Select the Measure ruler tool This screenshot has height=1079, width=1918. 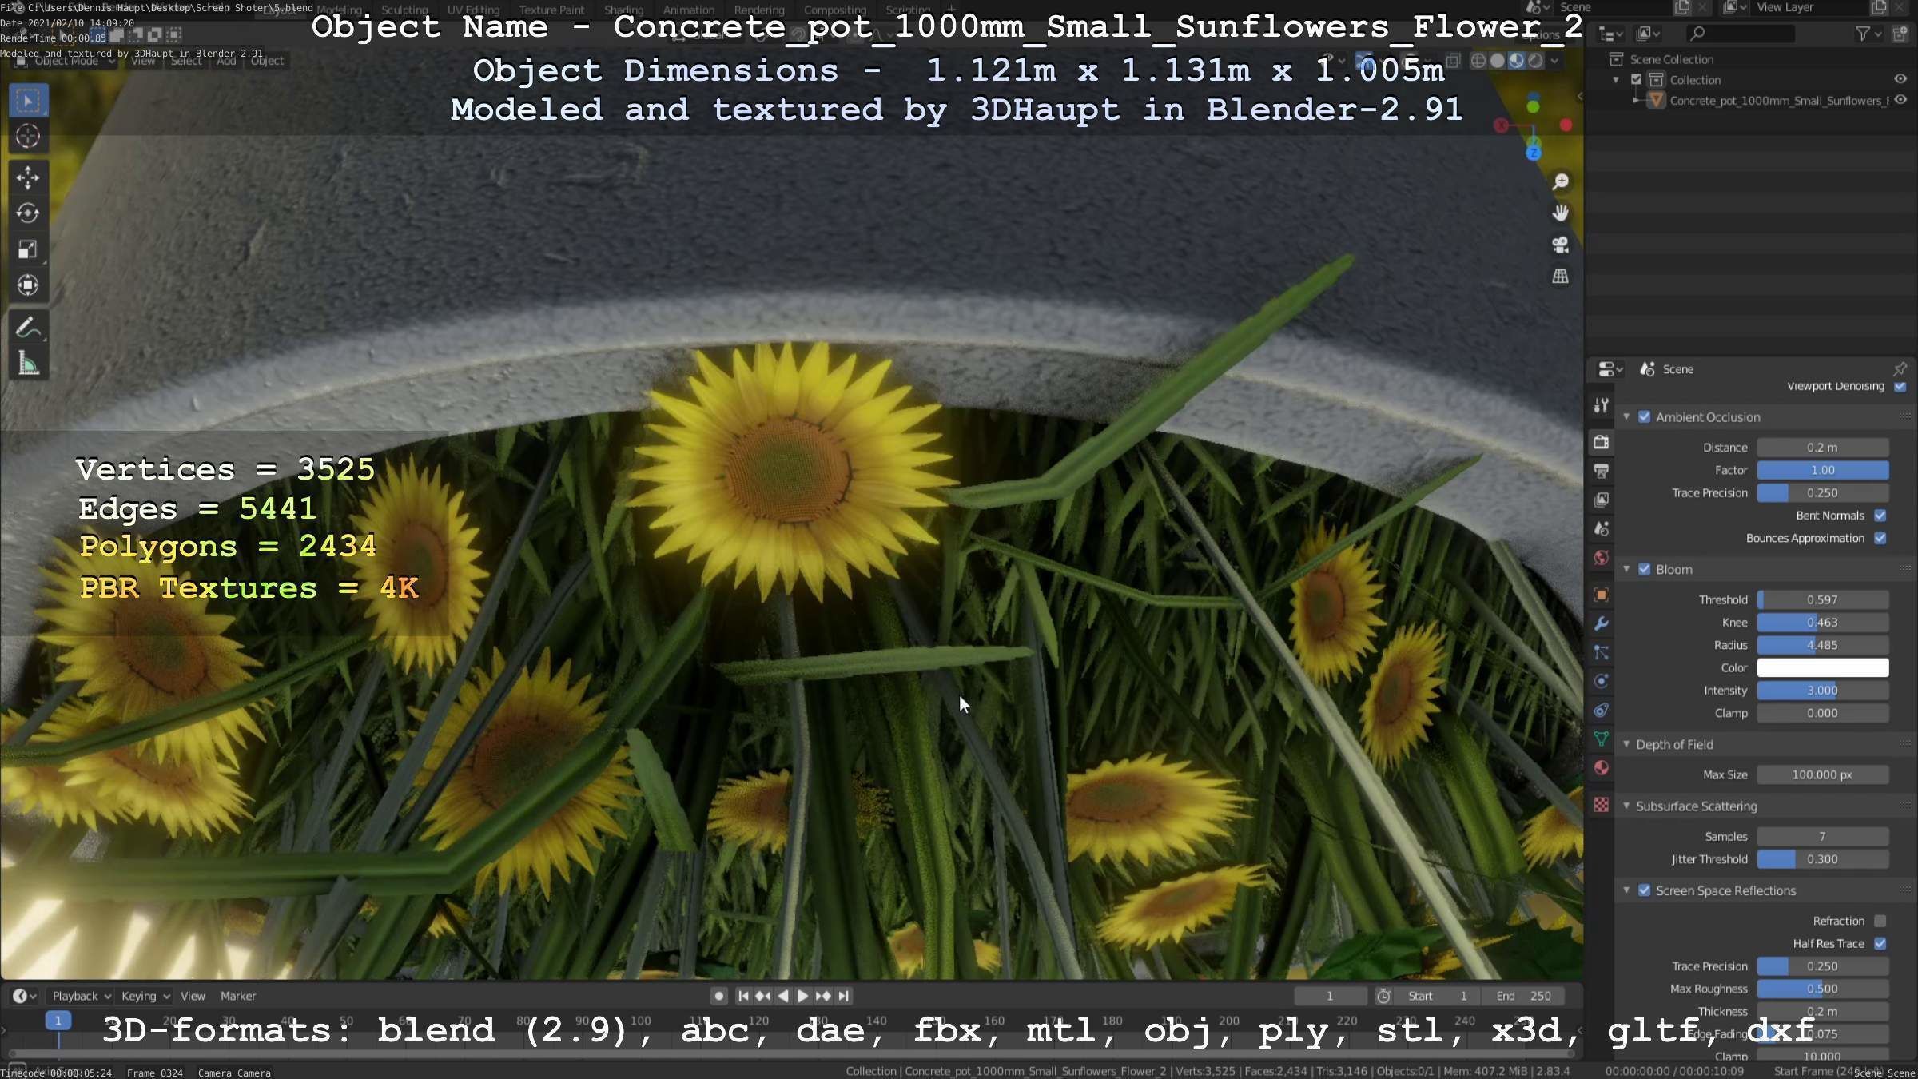tap(28, 364)
